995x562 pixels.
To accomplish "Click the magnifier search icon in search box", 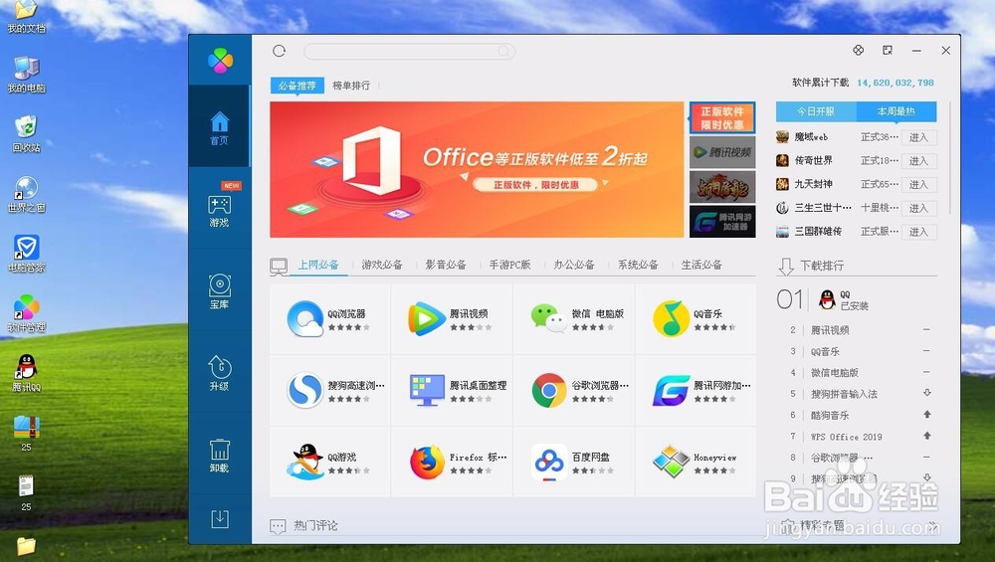I will point(503,51).
